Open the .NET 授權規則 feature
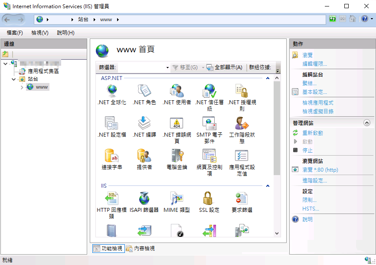Viewport: 376px width, 265px height. point(242,98)
